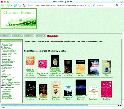Screen dimensions: 124x109
Task: Open the High School ad link
Action: [6, 94]
